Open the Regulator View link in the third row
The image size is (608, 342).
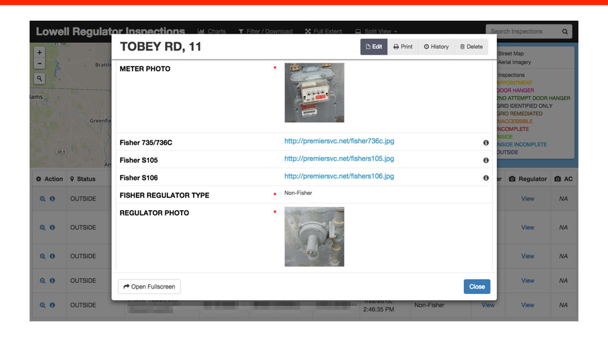click(527, 256)
